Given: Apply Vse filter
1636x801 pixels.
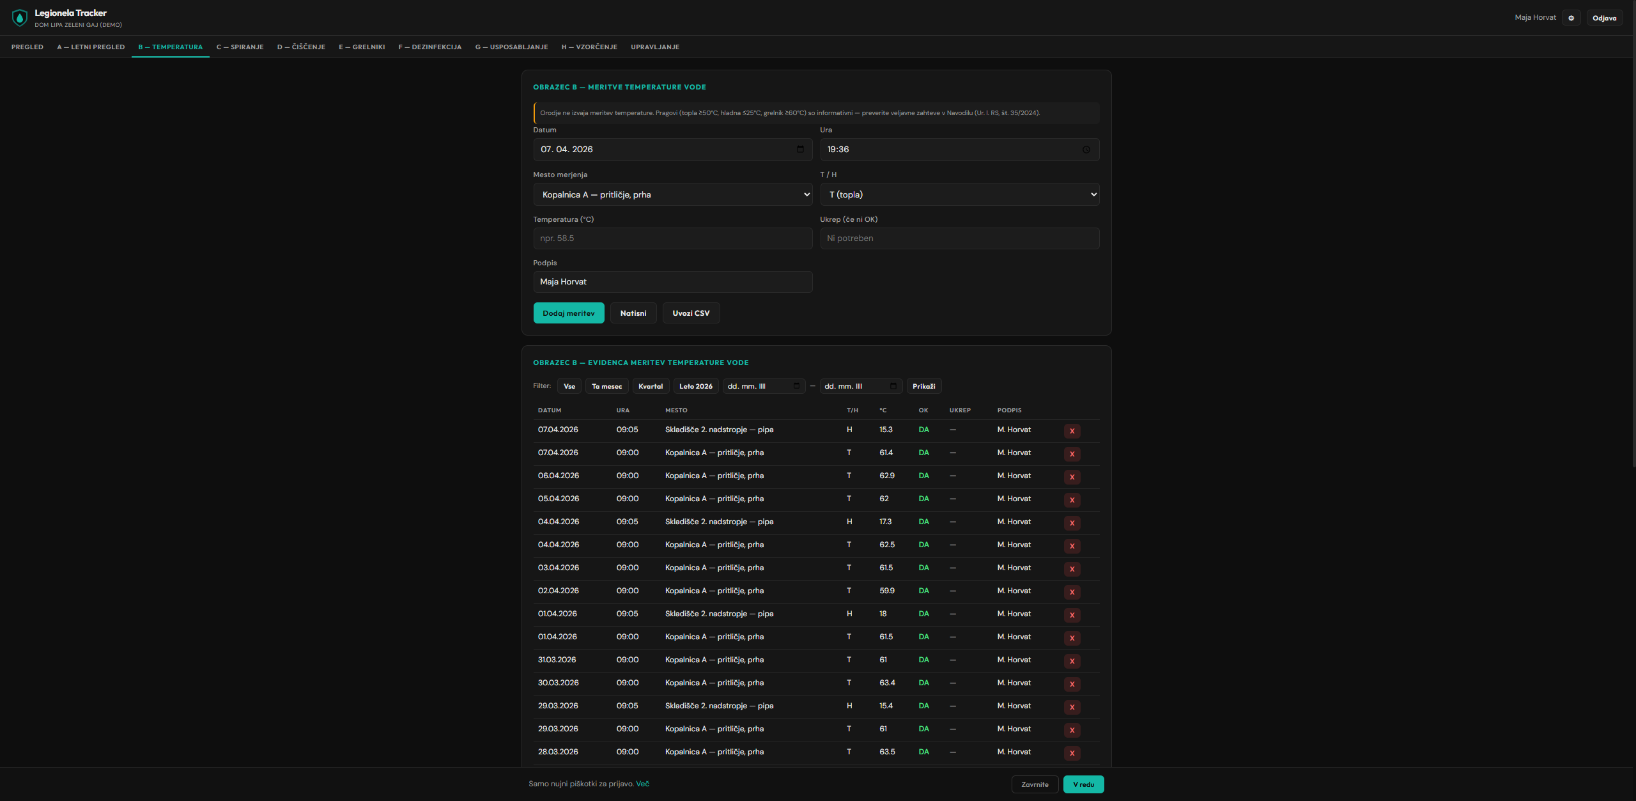Looking at the screenshot, I should tap(569, 386).
